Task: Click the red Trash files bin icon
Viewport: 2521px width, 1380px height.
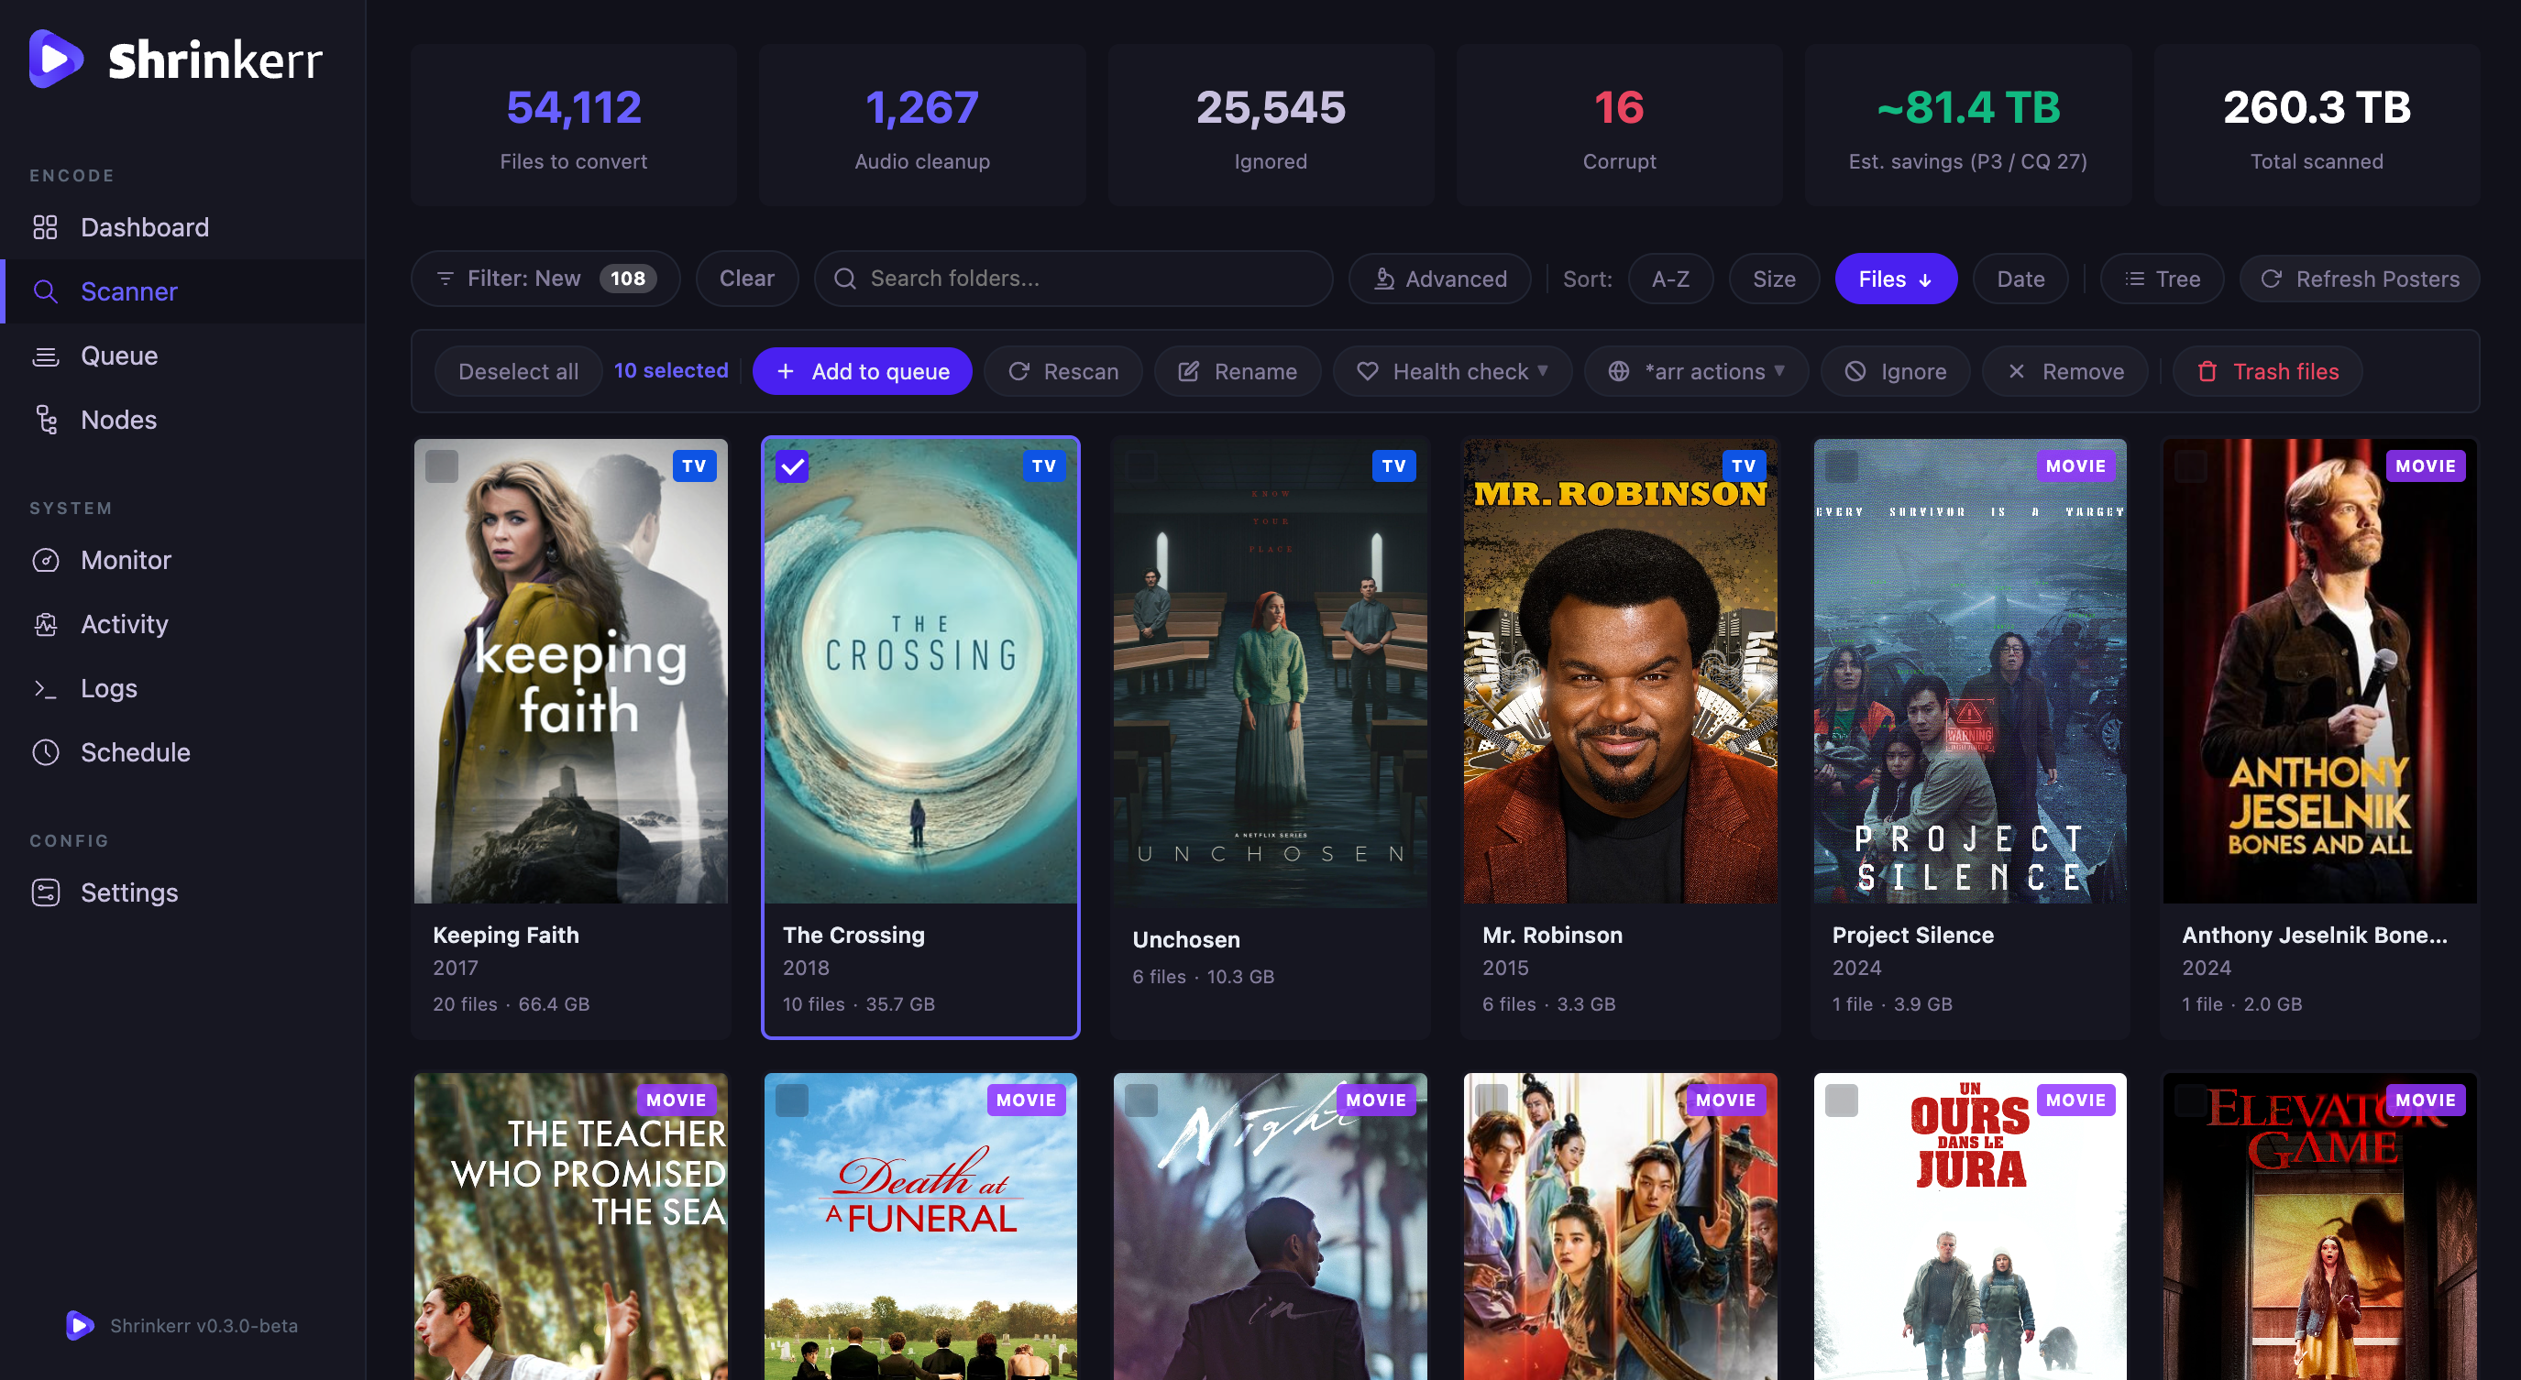Action: coord(2207,372)
